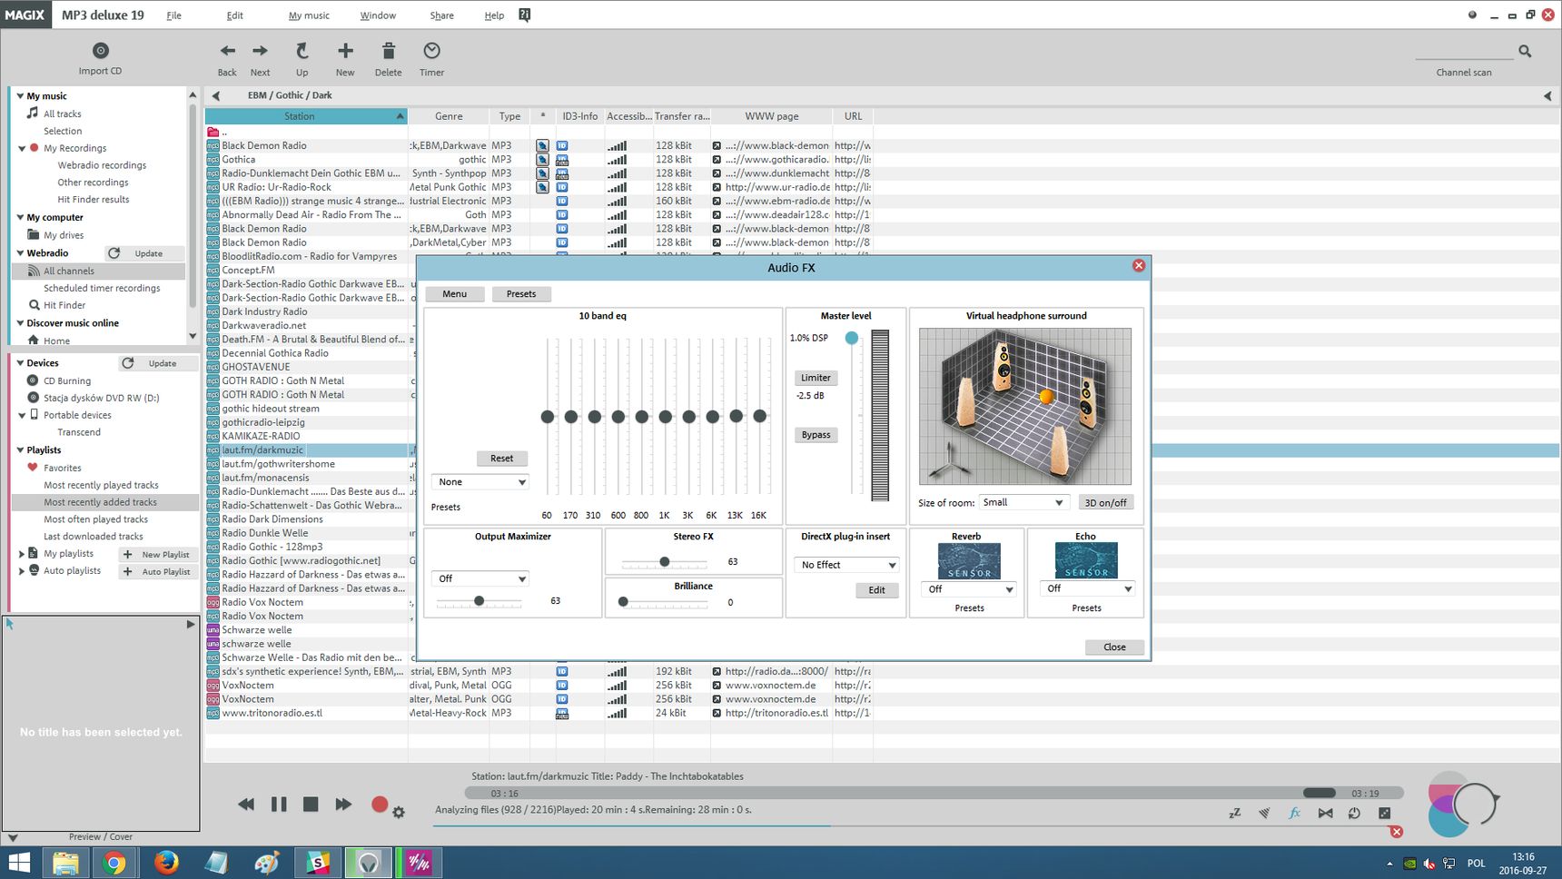Image resolution: width=1562 pixels, height=879 pixels.
Task: Open the My music menu
Action: tap(309, 15)
